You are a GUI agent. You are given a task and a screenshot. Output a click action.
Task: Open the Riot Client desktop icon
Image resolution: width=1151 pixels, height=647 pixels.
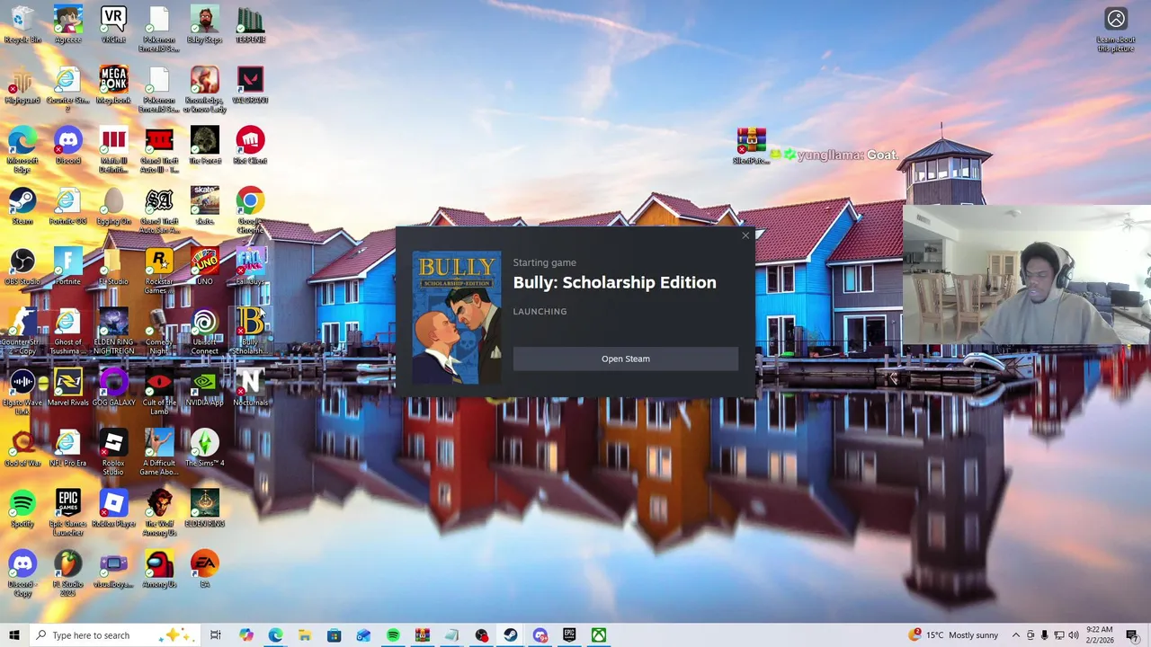point(250,145)
